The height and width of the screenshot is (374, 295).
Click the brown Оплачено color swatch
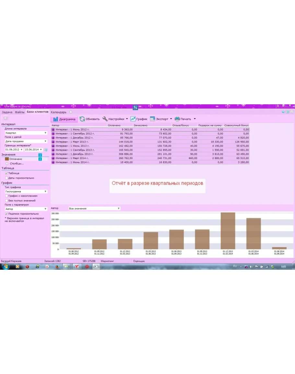coord(7,159)
